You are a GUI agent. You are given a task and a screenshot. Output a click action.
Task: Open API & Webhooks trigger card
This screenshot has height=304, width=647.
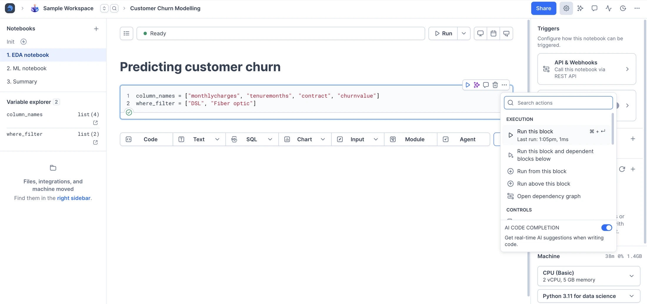point(587,69)
